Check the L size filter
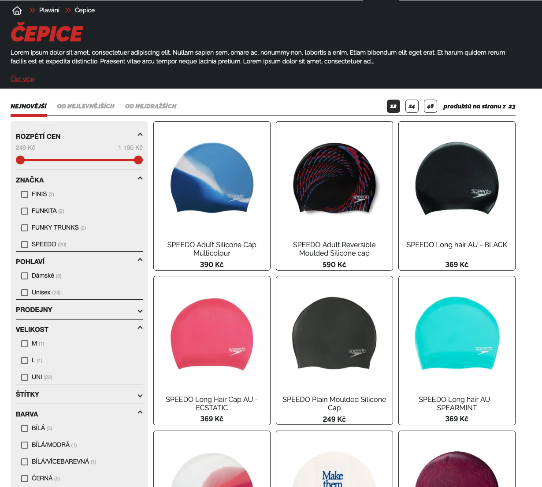The height and width of the screenshot is (487, 542). [25, 361]
